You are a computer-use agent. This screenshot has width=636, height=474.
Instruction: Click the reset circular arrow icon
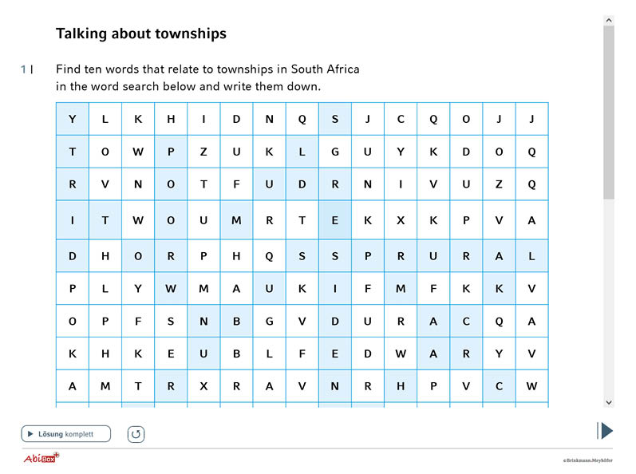(136, 434)
